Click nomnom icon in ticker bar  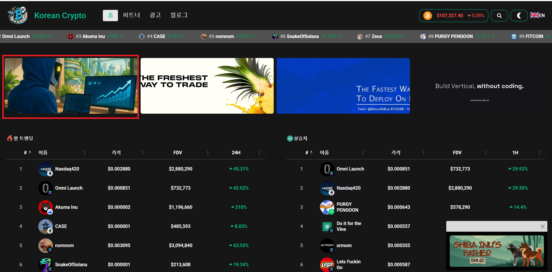(204, 37)
